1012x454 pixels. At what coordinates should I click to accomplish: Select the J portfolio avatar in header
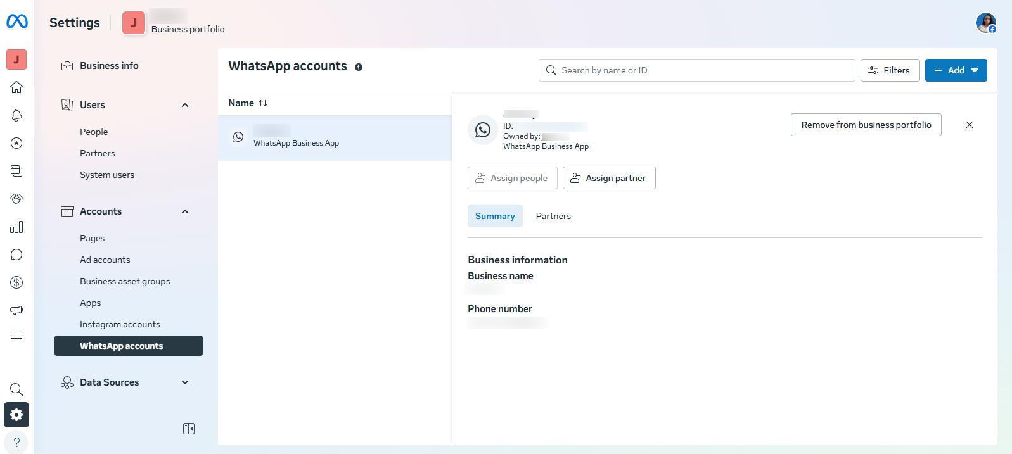134,23
